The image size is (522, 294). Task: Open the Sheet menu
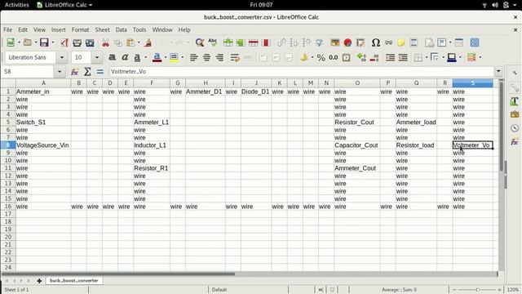coord(102,29)
